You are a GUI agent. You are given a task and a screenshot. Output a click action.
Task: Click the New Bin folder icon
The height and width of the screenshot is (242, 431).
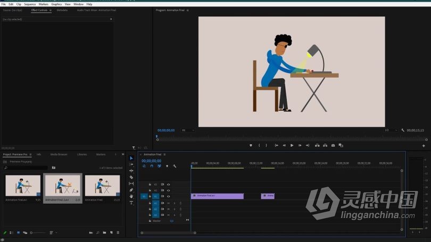104,232
